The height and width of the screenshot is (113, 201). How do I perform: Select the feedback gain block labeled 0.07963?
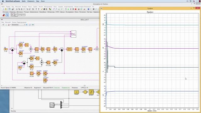point(45,80)
